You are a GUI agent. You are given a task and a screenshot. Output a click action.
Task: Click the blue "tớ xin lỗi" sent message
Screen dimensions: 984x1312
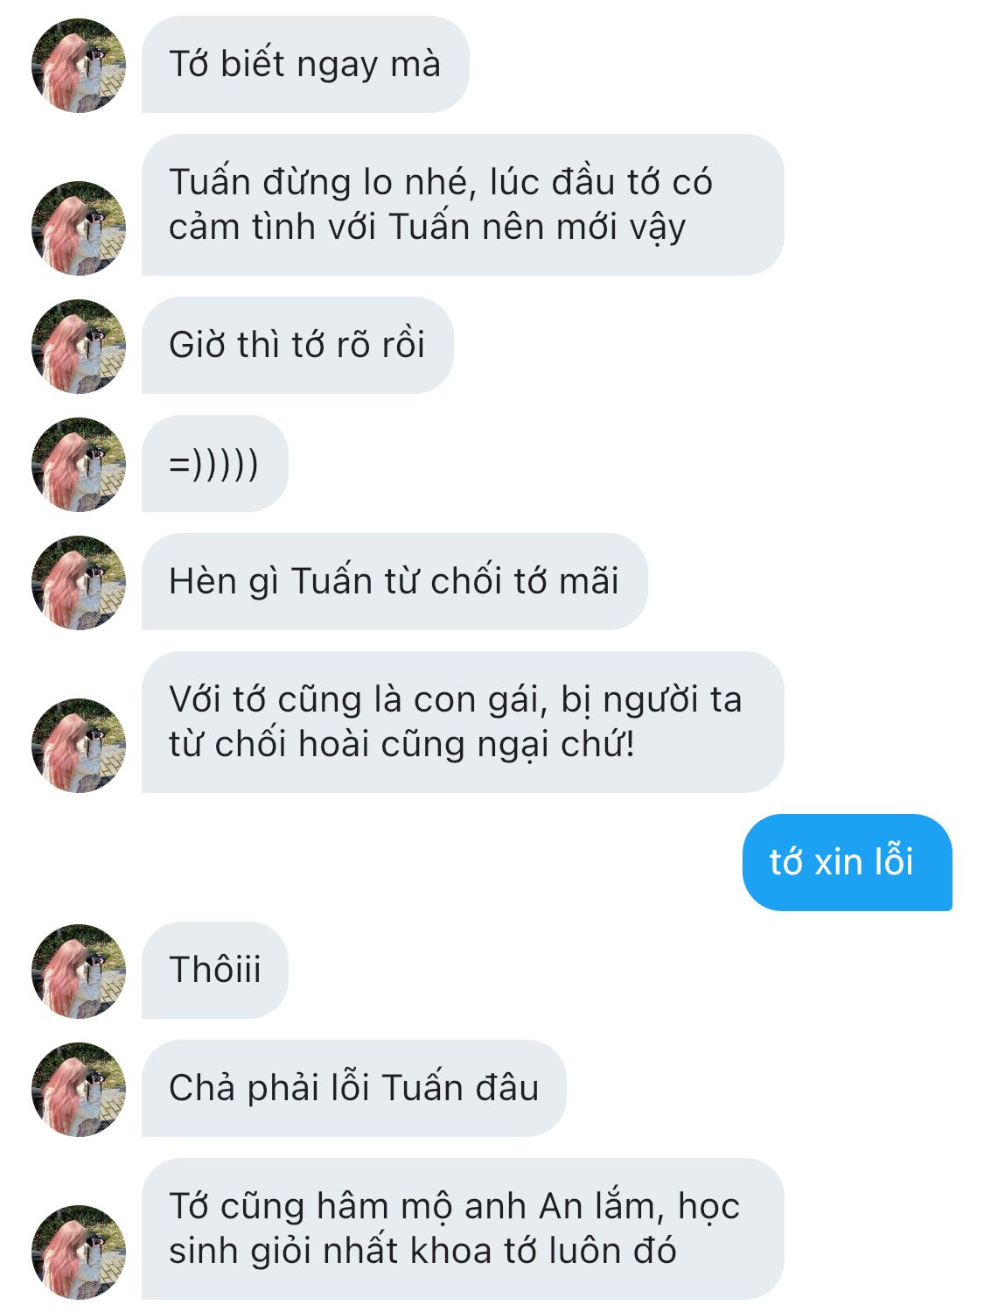pos(846,862)
